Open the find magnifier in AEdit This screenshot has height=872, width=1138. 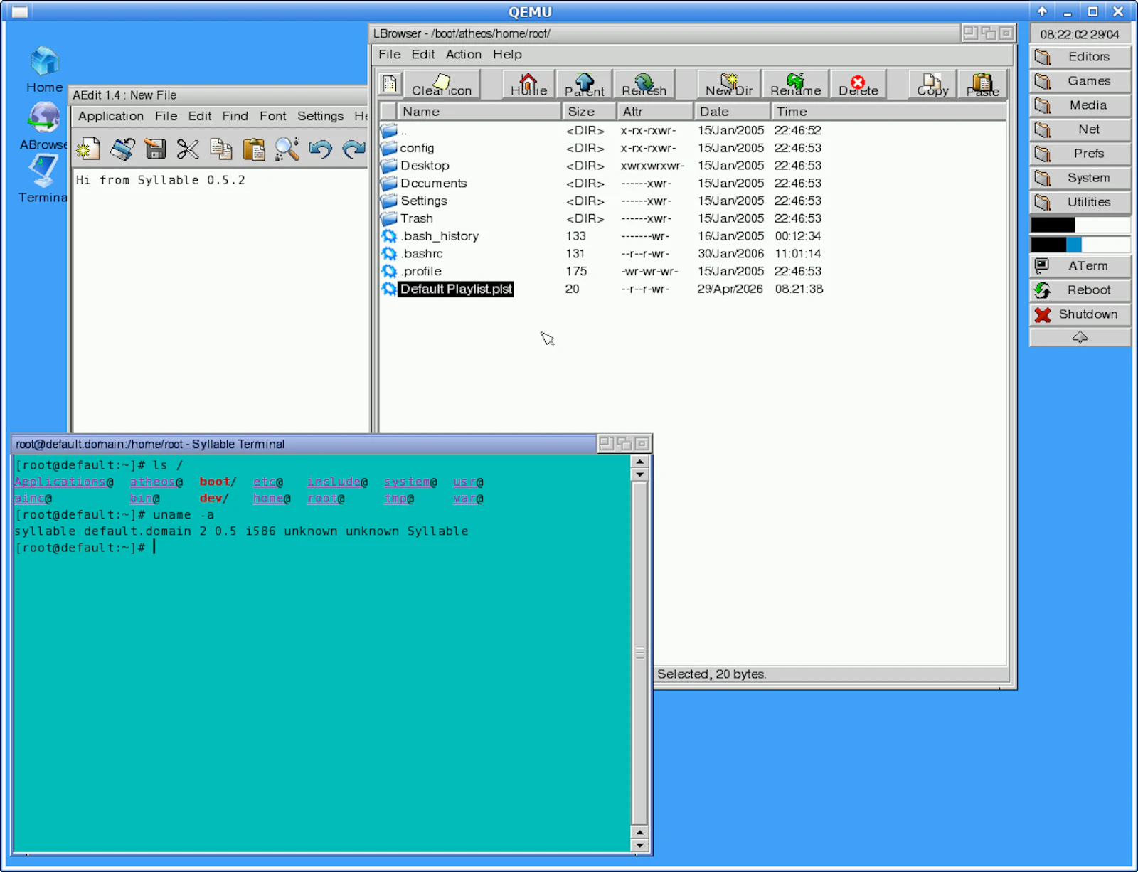coord(287,149)
